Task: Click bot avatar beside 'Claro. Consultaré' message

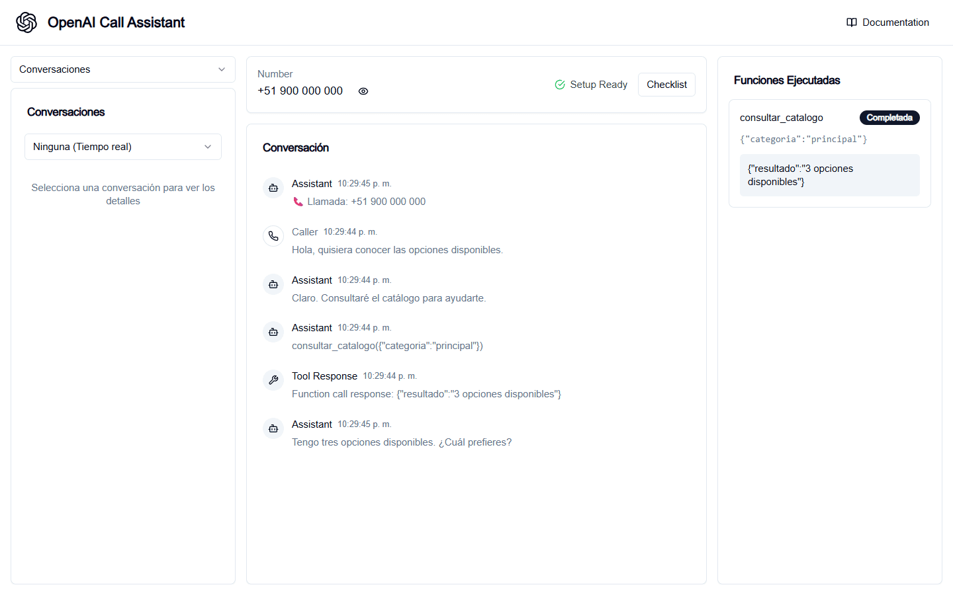Action: (x=273, y=284)
